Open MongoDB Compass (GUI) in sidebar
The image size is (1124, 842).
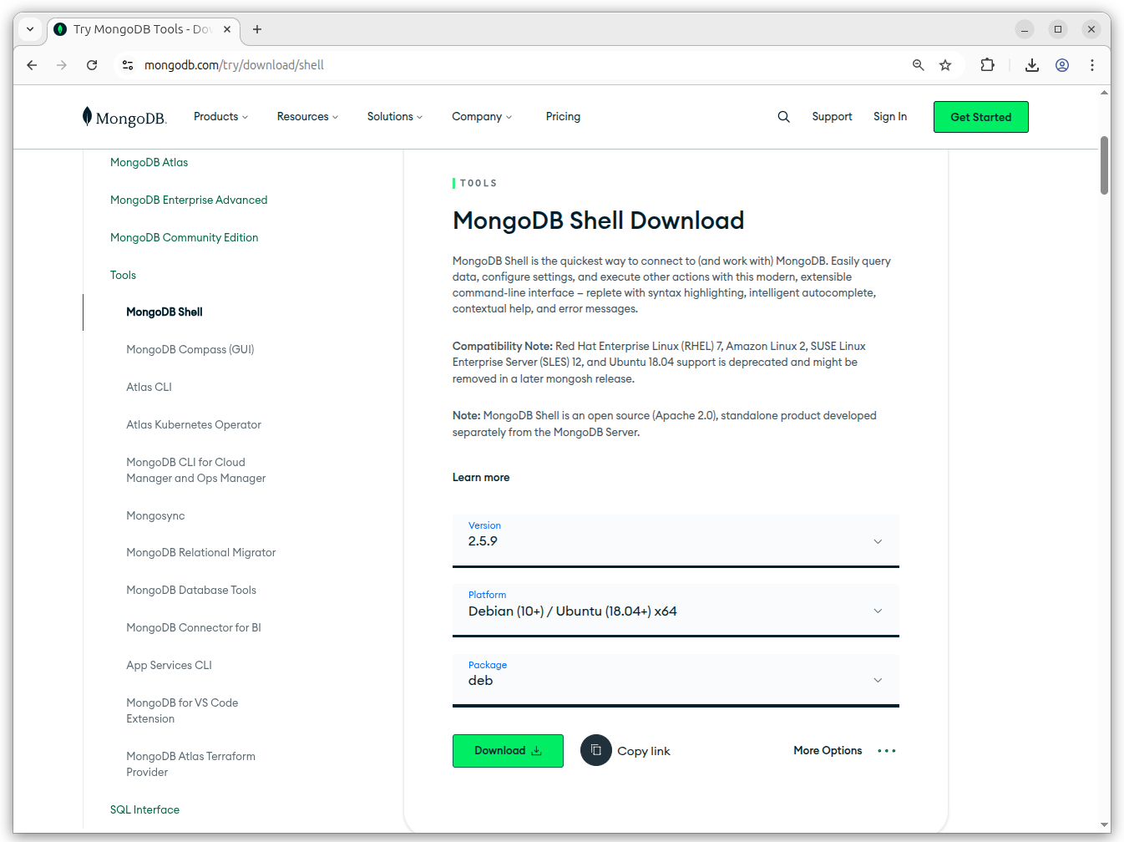pyautogui.click(x=190, y=349)
